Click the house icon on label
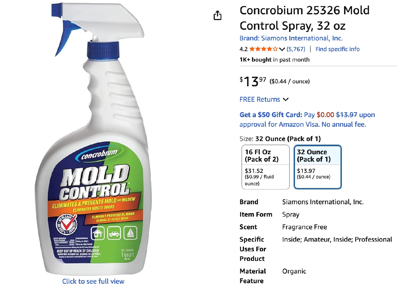Image resolution: width=397 pixels, height=287 pixels. click(x=98, y=233)
